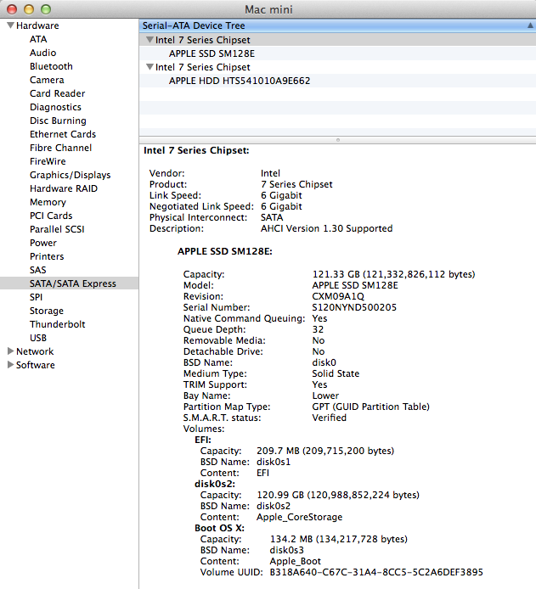Open USB hardware entry
Viewport: 536px width, 589px height.
click(x=38, y=338)
